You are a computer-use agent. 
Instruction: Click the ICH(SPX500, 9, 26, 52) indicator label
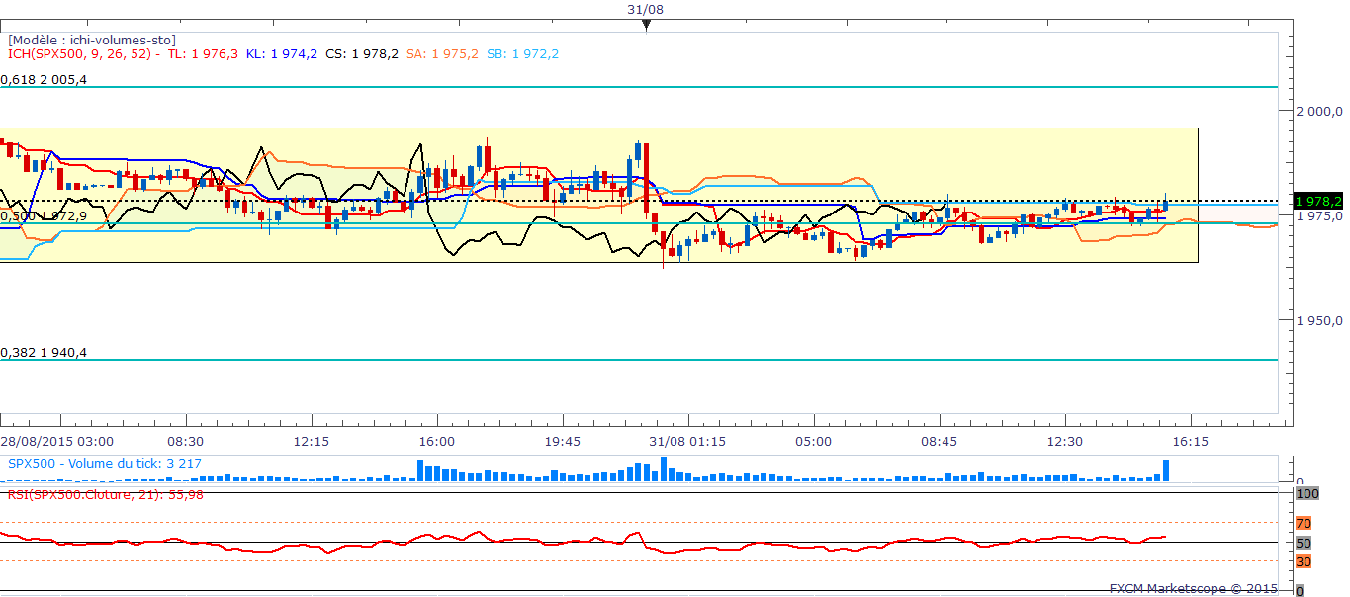[x=82, y=54]
